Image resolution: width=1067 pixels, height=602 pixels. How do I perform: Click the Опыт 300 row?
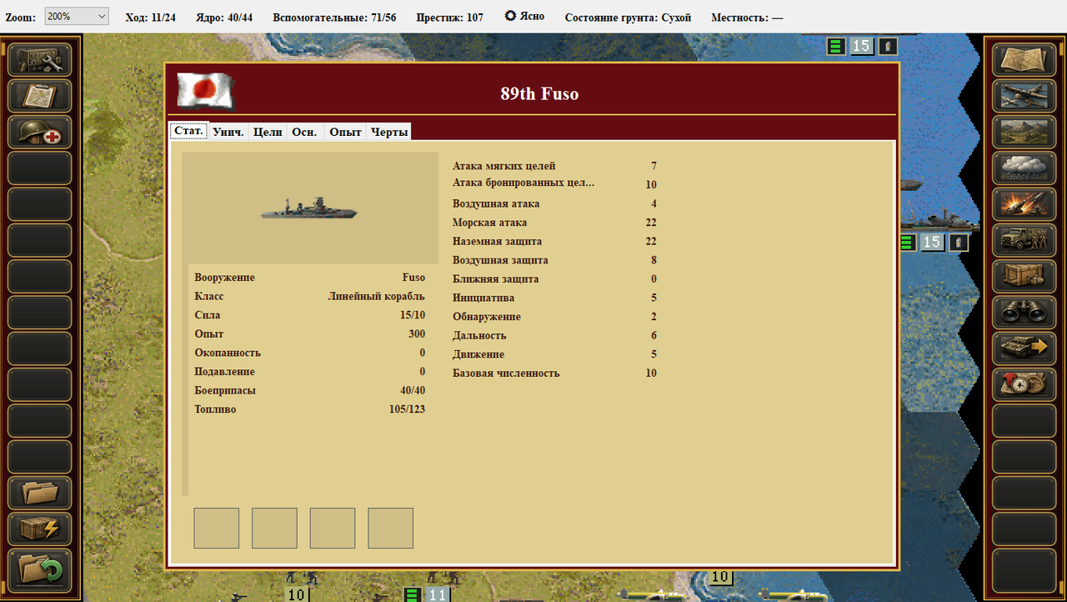(309, 334)
